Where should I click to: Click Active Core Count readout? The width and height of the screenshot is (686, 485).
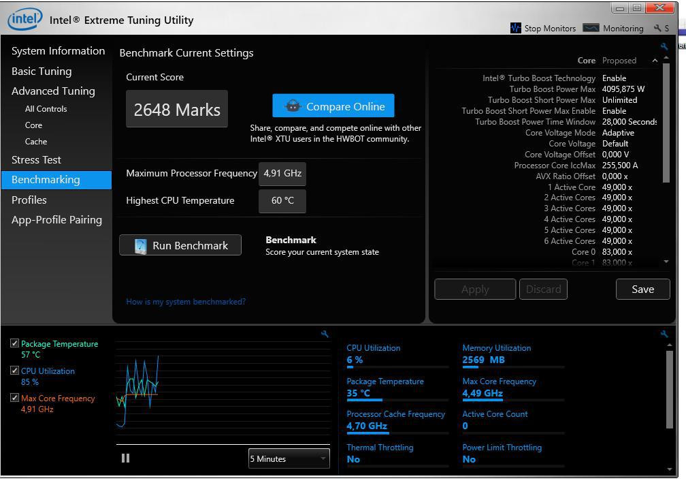coord(465,426)
